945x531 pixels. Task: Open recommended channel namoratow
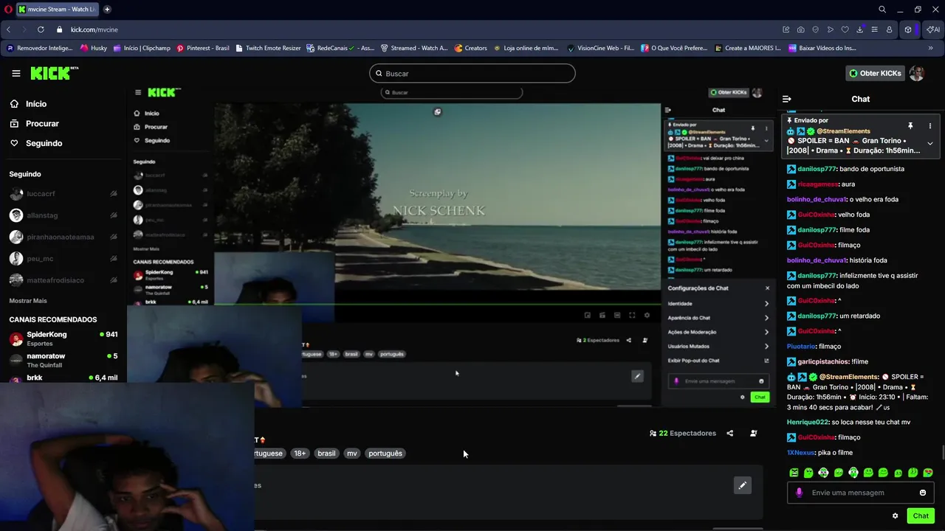[63, 360]
